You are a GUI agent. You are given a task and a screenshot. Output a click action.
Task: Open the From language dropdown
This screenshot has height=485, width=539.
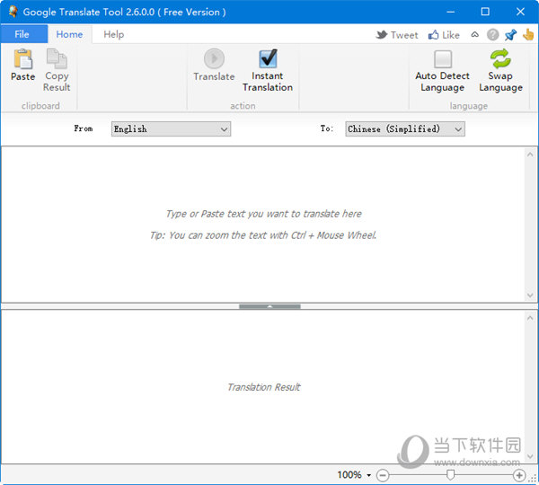171,129
